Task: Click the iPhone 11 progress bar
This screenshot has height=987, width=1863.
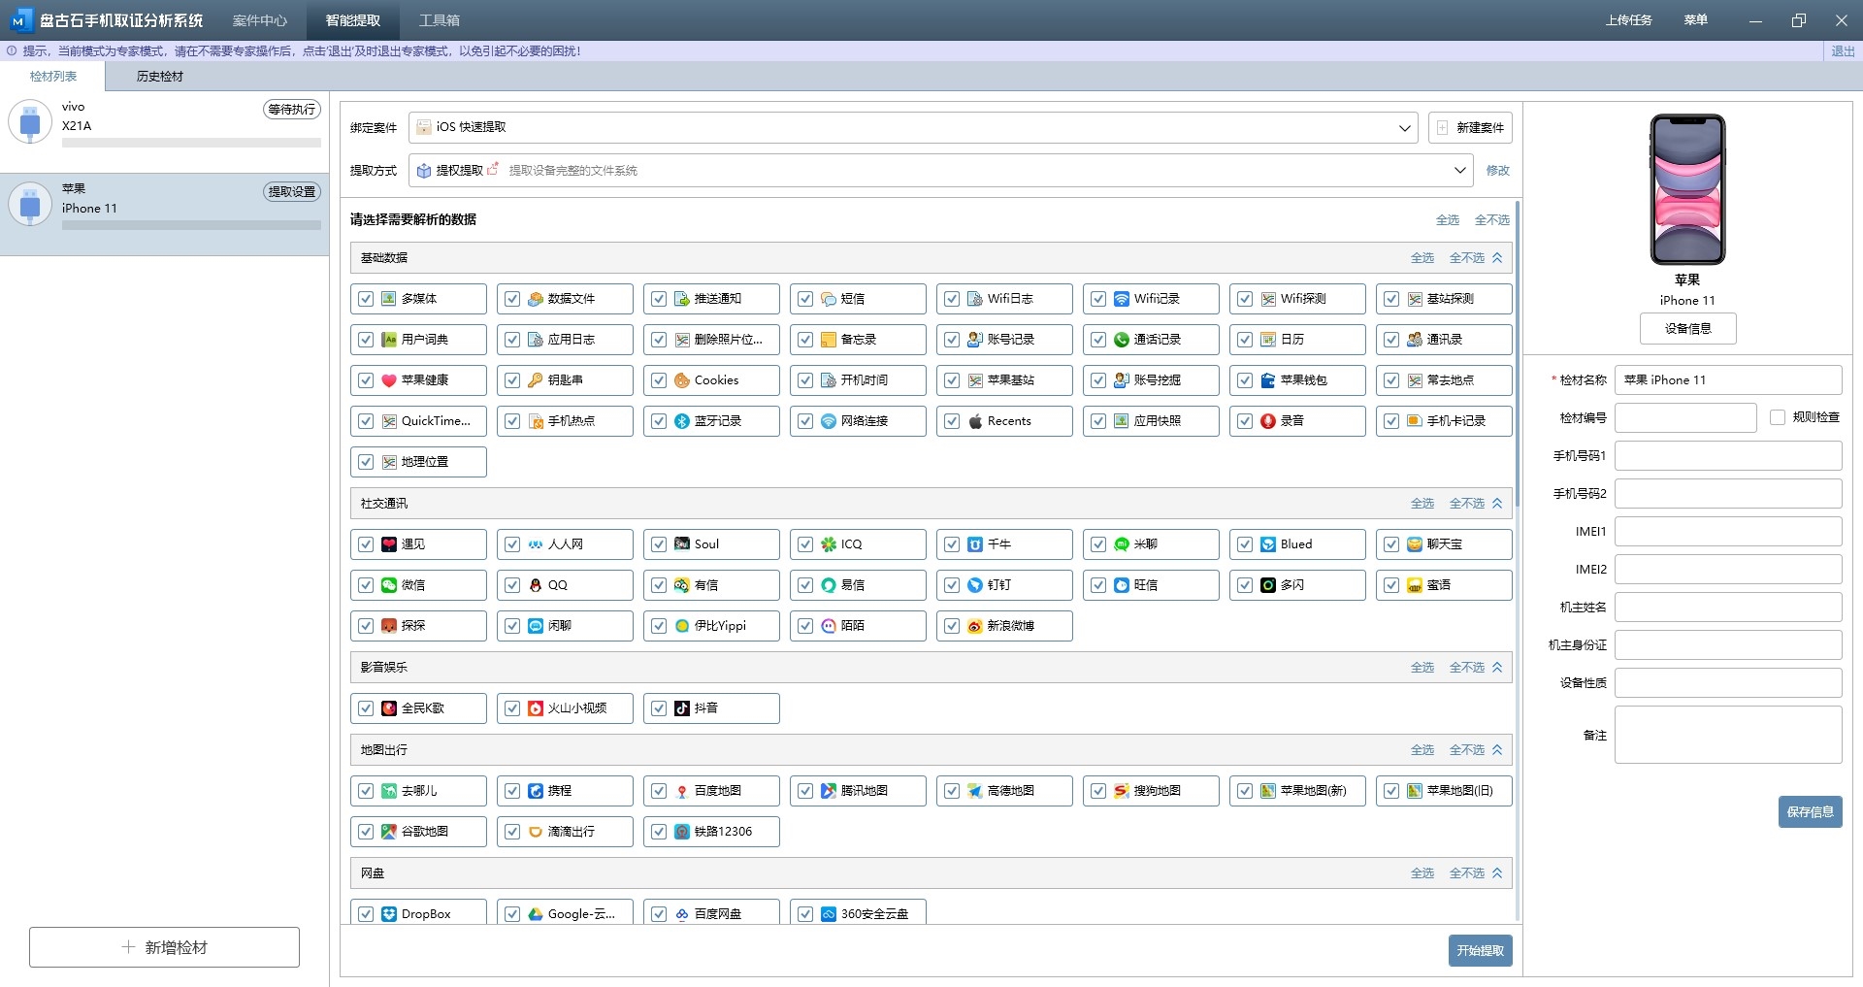Action: (x=191, y=225)
